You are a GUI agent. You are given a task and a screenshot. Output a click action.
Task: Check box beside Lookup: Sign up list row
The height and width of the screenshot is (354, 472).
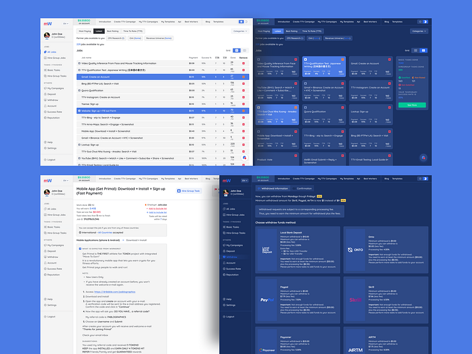[79, 145]
